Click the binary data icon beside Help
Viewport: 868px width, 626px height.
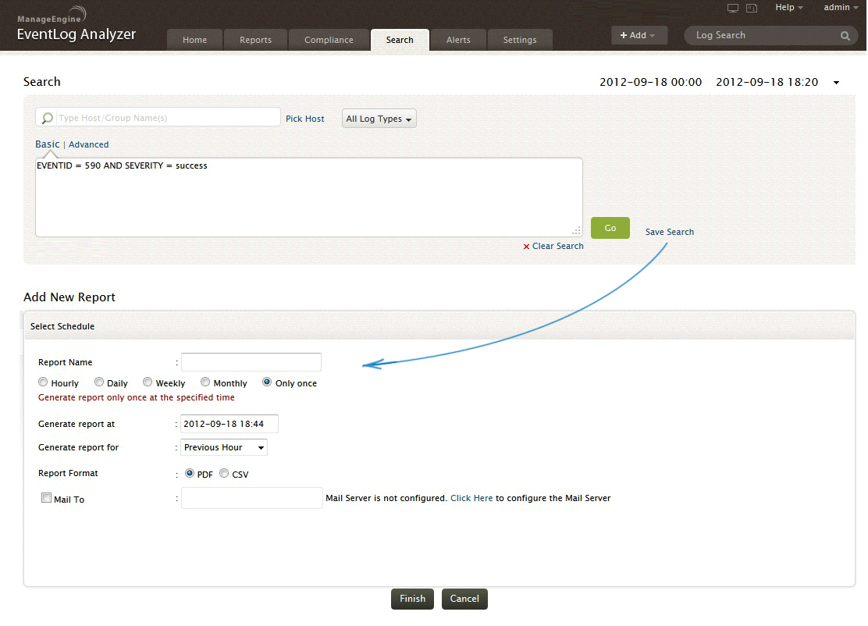[752, 8]
